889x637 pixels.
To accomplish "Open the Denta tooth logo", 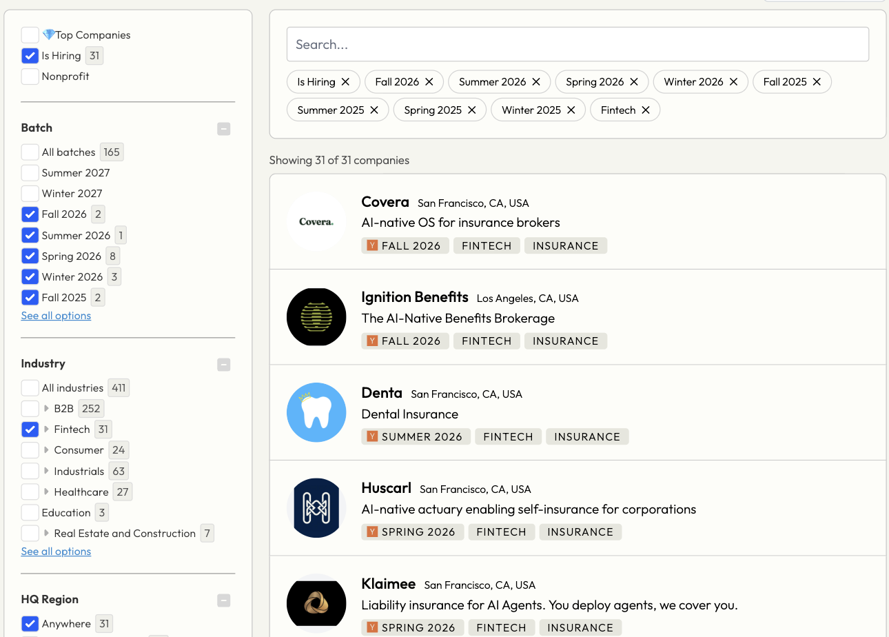I will (316, 412).
